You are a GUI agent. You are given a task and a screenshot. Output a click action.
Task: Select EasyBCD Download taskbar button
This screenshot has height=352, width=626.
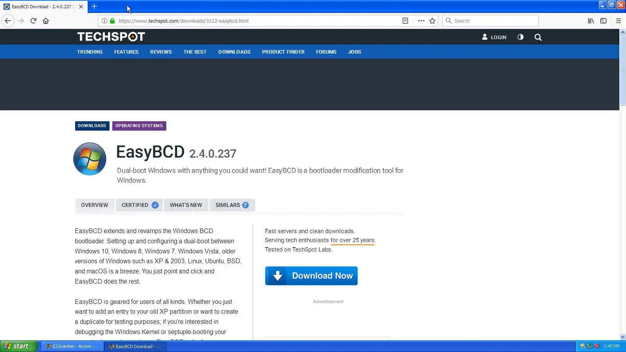135,346
